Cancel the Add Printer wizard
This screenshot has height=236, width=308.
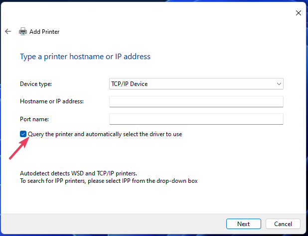point(283,224)
